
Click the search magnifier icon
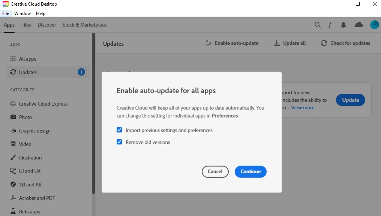317,25
